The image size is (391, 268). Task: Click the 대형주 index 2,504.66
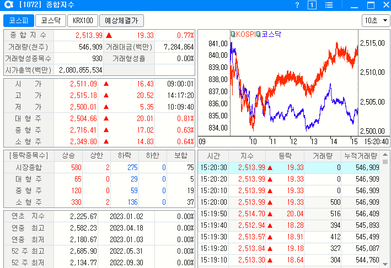point(83,118)
